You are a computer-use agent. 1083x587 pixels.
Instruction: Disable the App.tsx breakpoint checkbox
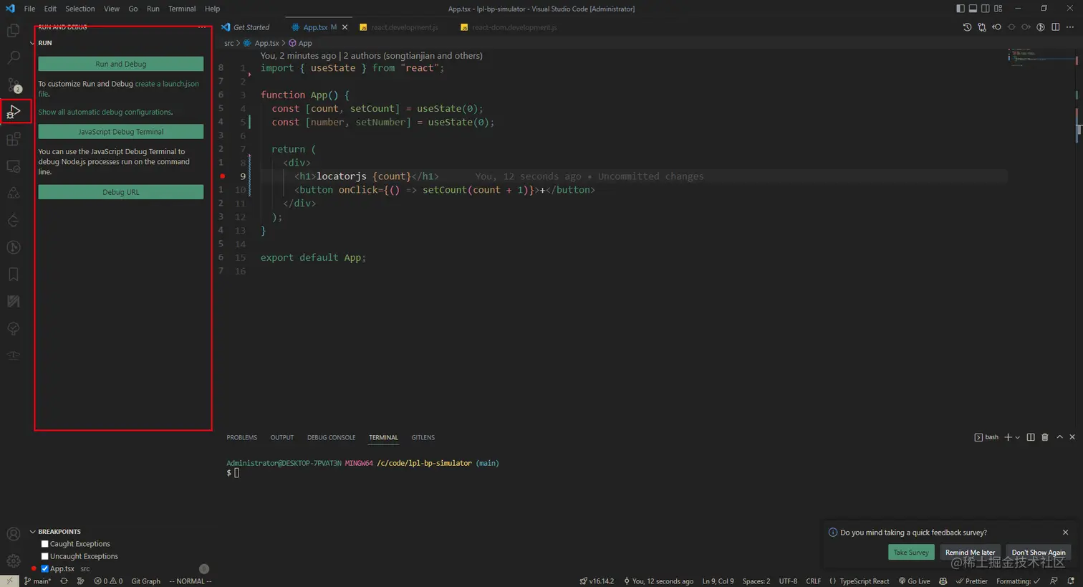pos(44,569)
